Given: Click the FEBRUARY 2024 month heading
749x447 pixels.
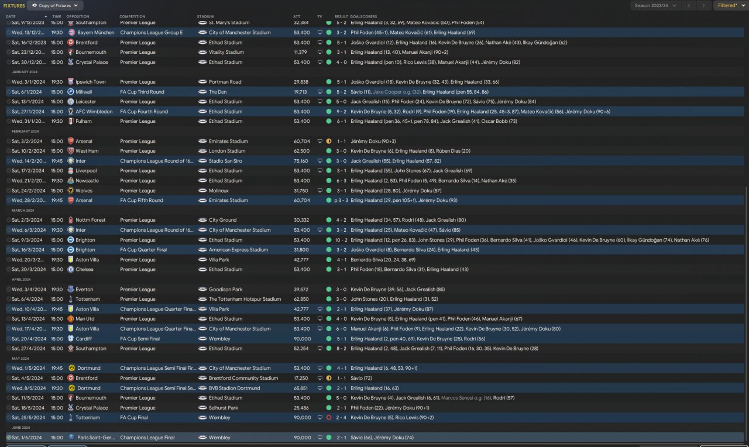Looking at the screenshot, I should click(x=24, y=131).
